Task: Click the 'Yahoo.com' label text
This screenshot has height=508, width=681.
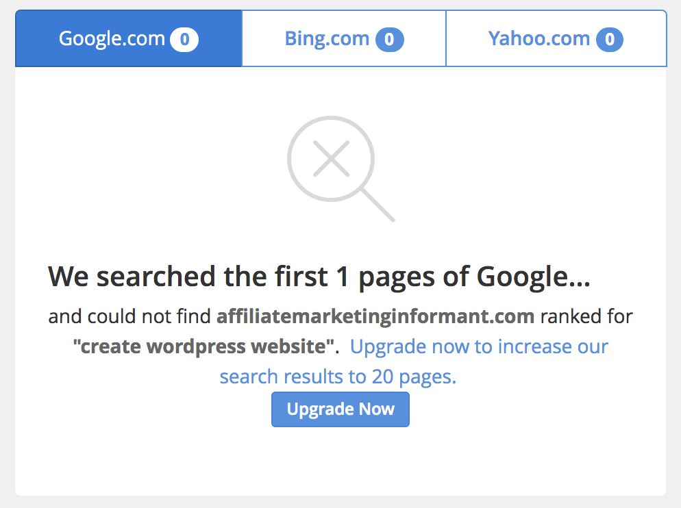Action: (x=538, y=39)
